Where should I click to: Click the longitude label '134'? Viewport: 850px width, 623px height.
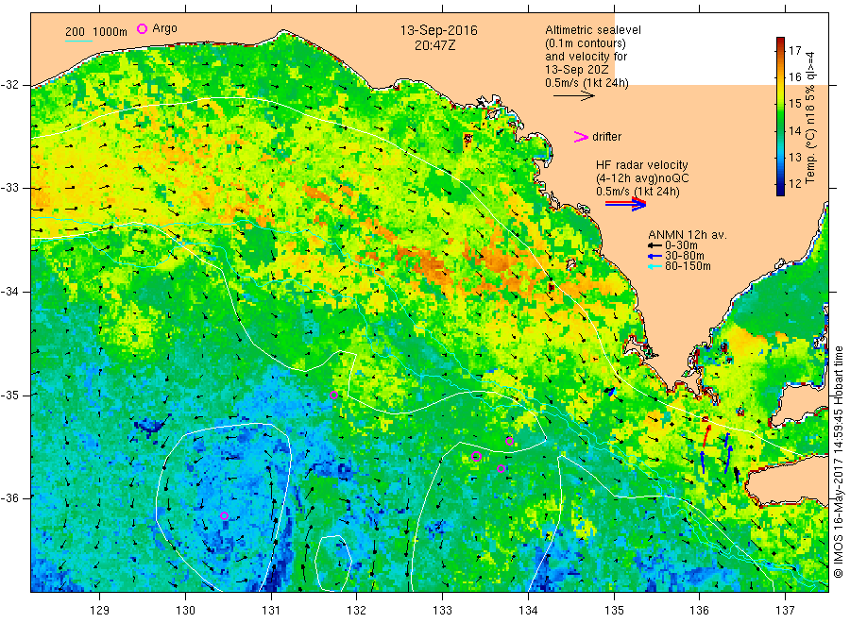528,611
